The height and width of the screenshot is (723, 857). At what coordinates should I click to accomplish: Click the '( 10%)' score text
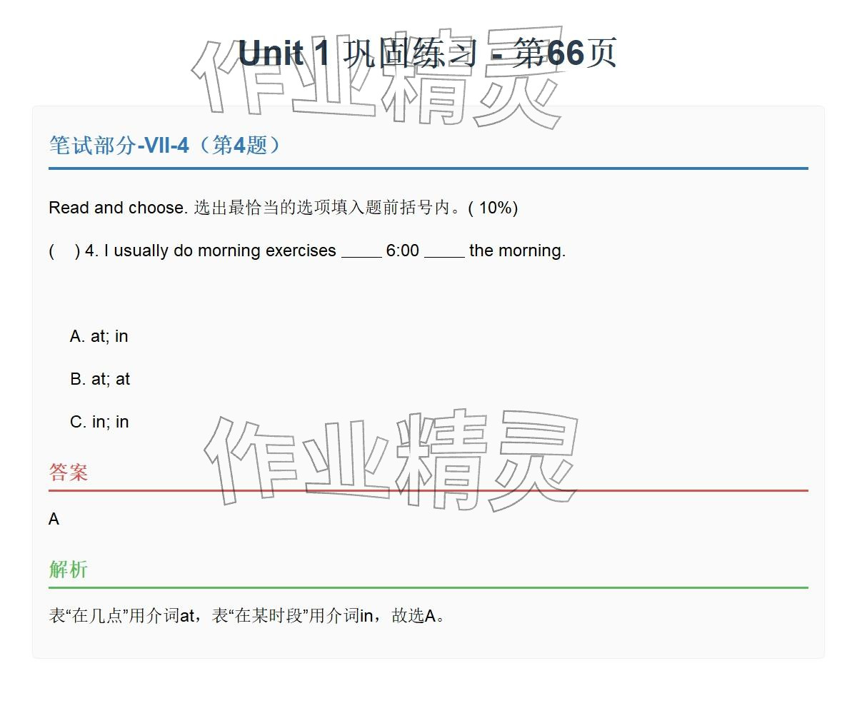click(x=493, y=208)
